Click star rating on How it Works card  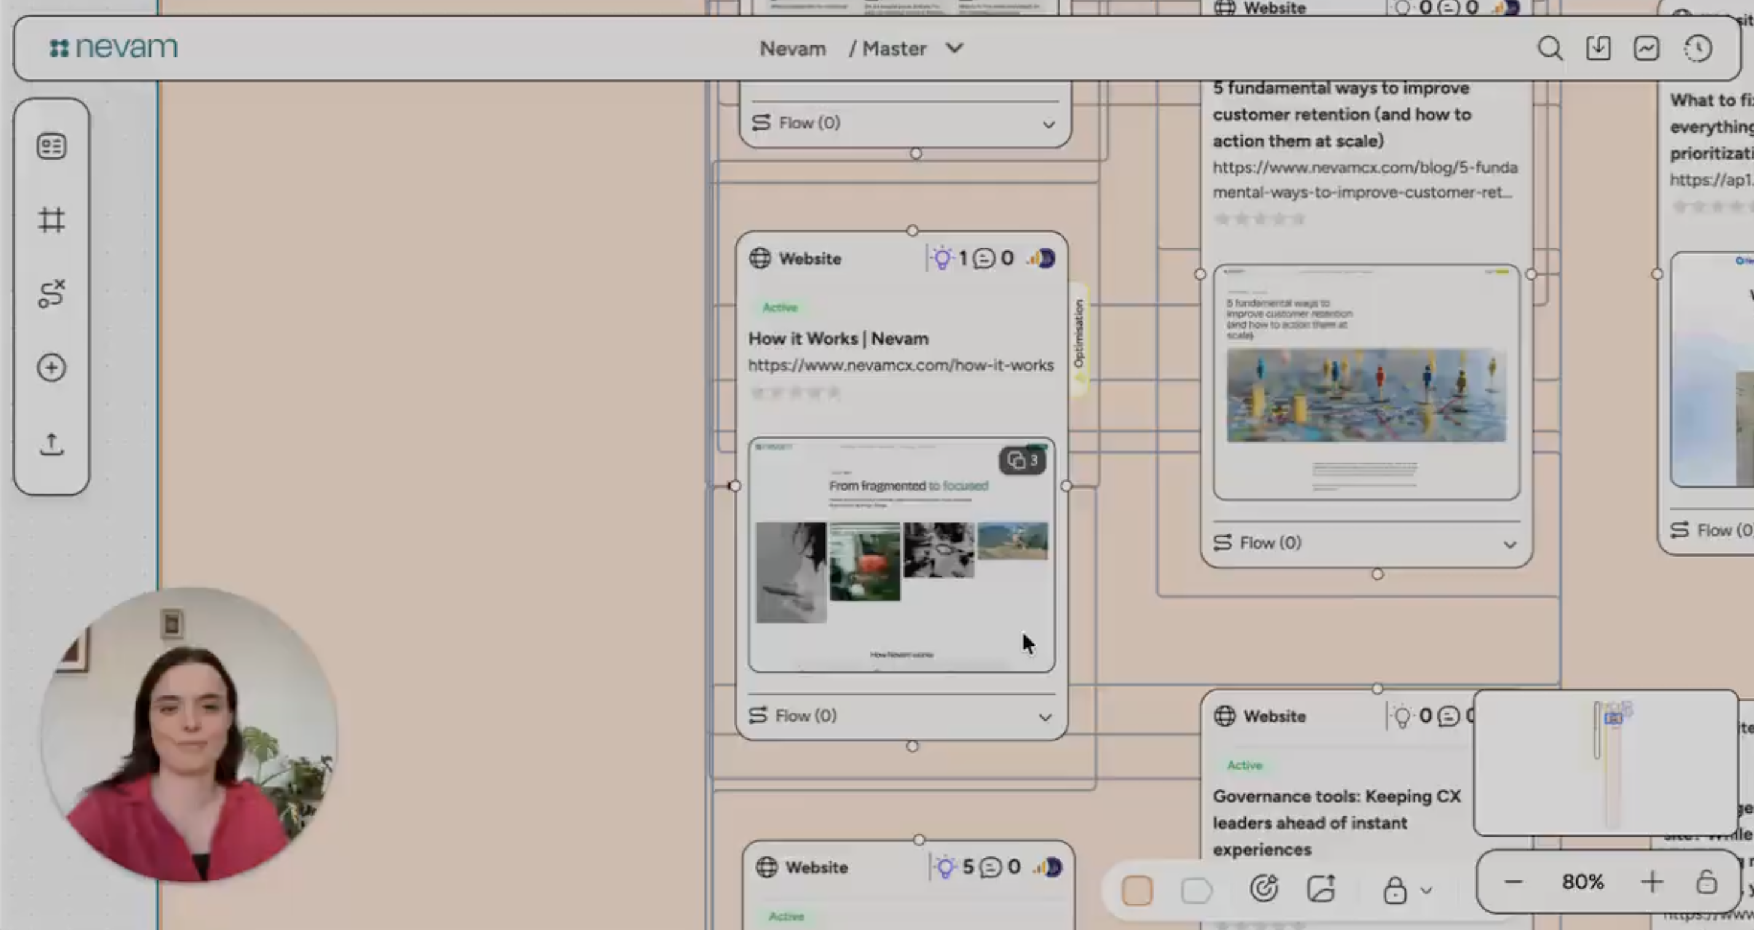(795, 393)
